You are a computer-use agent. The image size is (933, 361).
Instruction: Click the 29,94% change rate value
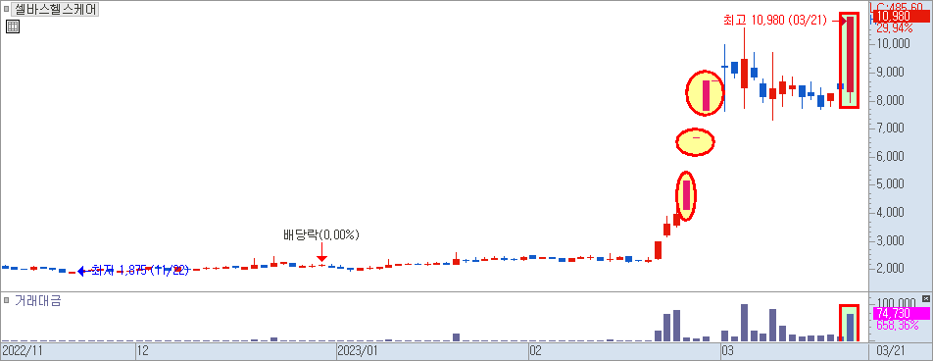click(896, 28)
